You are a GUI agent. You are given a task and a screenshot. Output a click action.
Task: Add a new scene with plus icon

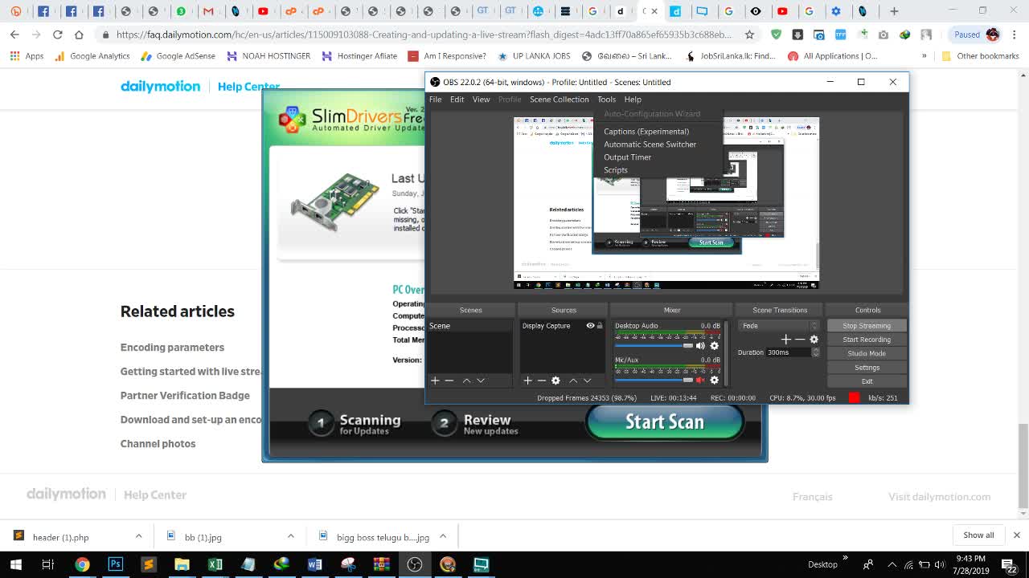coord(435,381)
